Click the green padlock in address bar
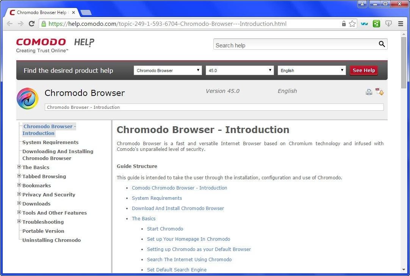410x276 pixels. click(x=44, y=24)
